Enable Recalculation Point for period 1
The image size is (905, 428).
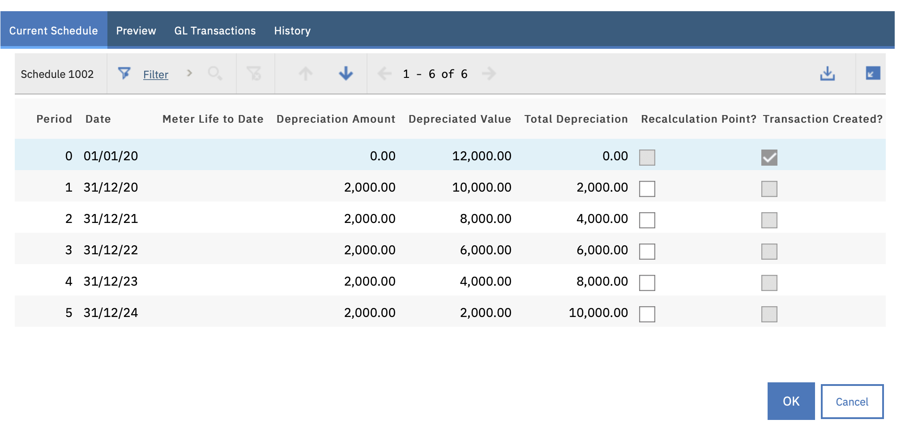pyautogui.click(x=647, y=188)
